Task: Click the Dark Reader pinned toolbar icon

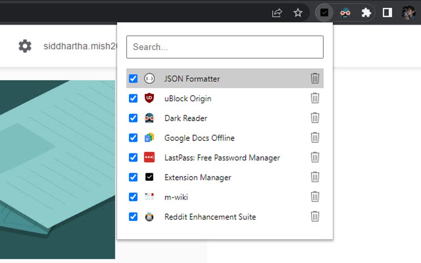Action: [x=345, y=12]
